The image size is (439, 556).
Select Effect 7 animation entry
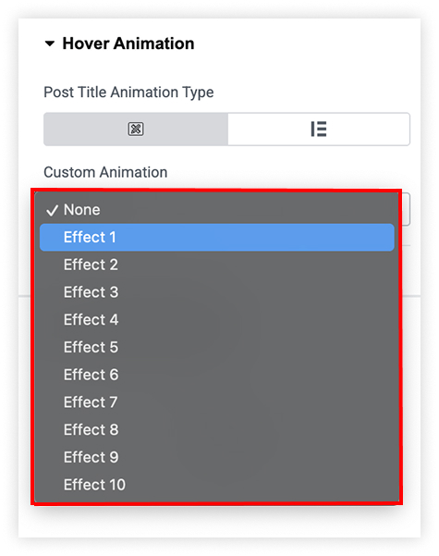coord(217,402)
